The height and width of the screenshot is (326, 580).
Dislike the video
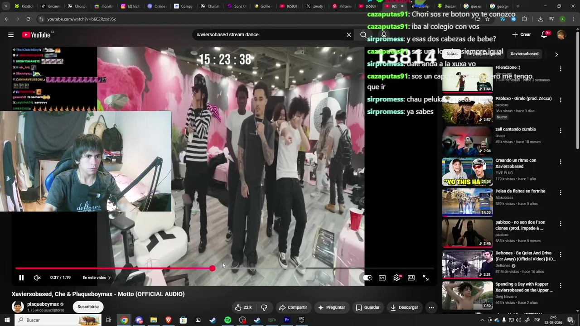[264, 307]
